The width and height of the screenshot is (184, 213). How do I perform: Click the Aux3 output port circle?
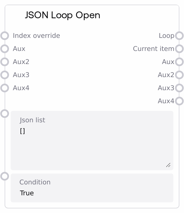[x=179, y=88]
